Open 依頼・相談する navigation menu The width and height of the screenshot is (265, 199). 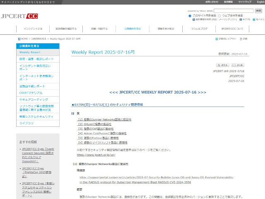tap(99, 29)
